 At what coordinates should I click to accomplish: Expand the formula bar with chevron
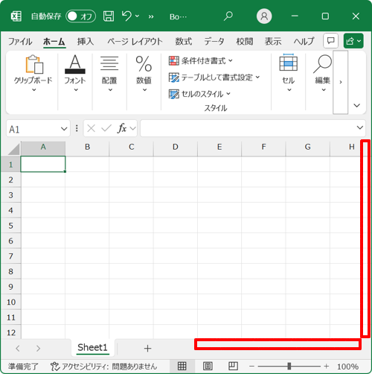pos(360,127)
